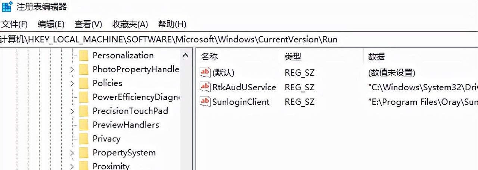Select the PreviewHandlers folder icon
Viewport: 478px width, 170px height.
[84, 125]
